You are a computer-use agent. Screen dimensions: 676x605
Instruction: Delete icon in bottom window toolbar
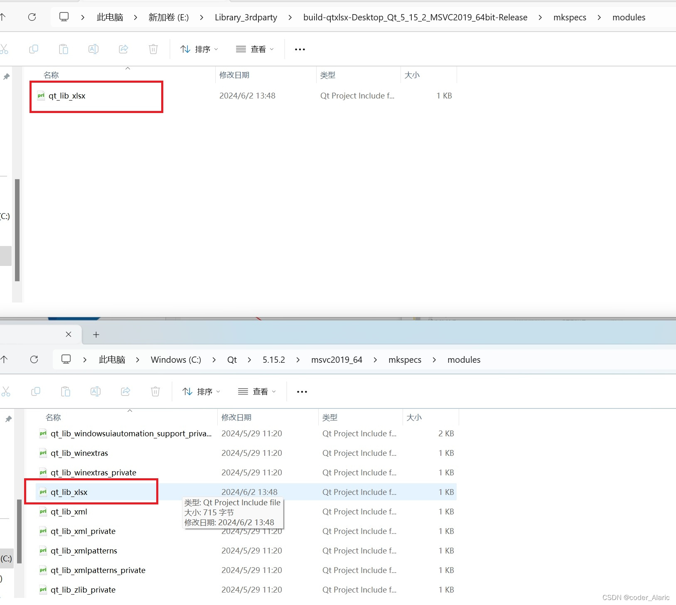(155, 391)
